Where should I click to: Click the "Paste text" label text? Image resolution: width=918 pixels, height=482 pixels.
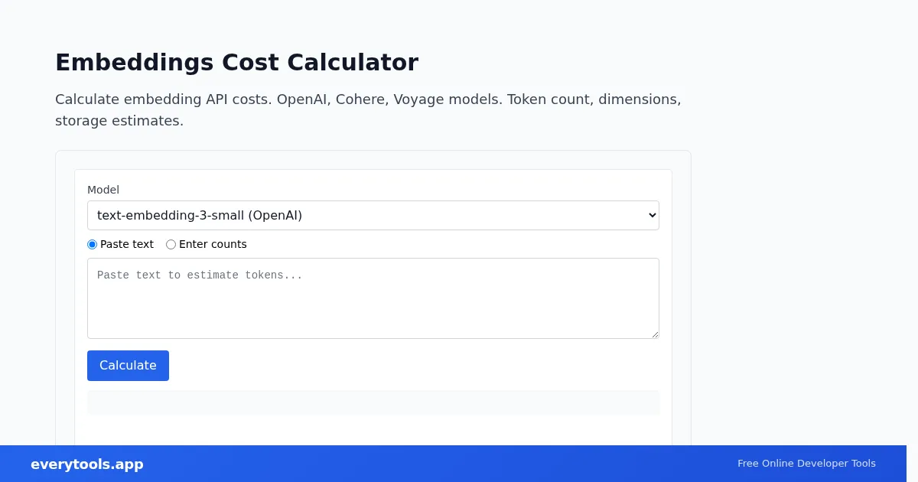point(127,245)
